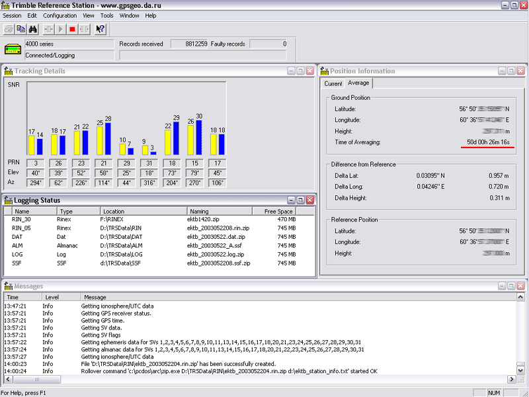529x397 pixels.
Task: Click the print toolbar icon
Action: (x=9, y=29)
